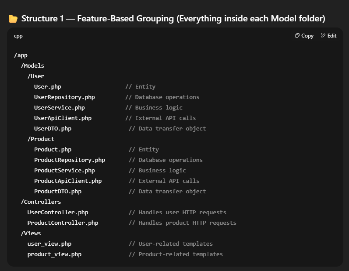The image size is (349, 271).
Task: Select the /Views folder line
Action: point(31,233)
